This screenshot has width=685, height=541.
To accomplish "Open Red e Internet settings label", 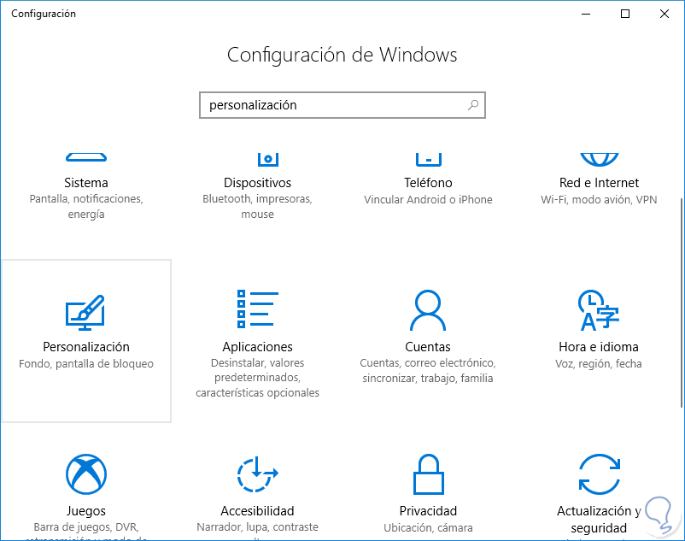I will pos(599,183).
